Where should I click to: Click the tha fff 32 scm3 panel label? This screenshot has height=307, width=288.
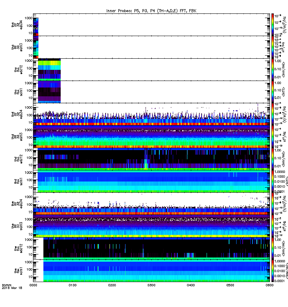tap(17, 47)
